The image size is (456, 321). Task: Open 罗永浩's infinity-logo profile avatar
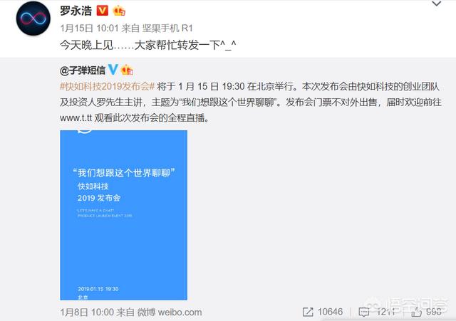coord(33,19)
